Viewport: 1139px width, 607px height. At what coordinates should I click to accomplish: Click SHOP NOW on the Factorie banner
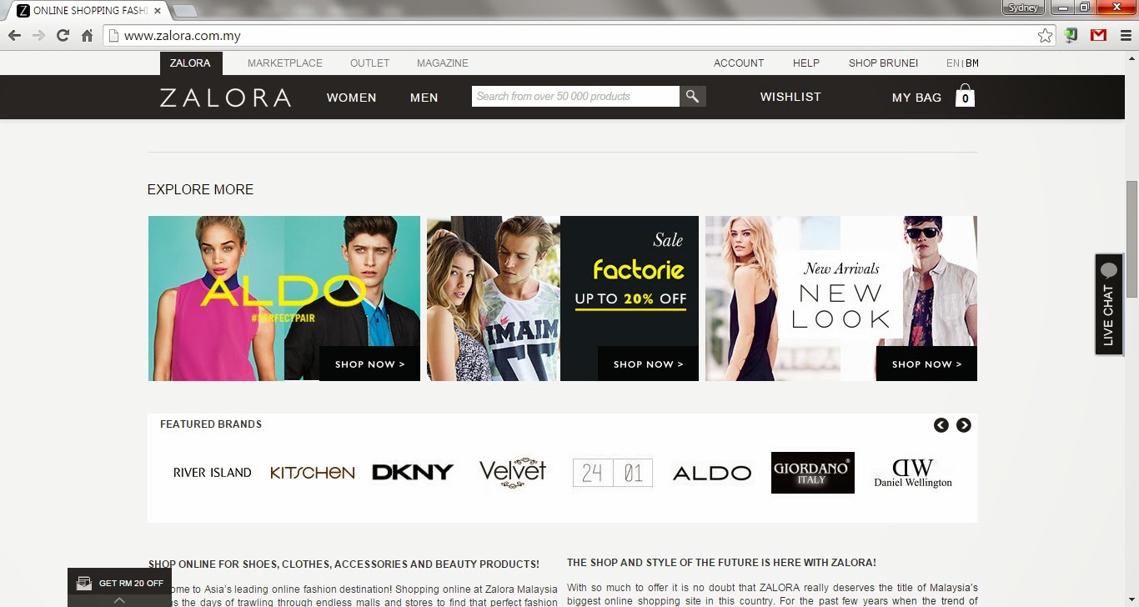click(648, 364)
